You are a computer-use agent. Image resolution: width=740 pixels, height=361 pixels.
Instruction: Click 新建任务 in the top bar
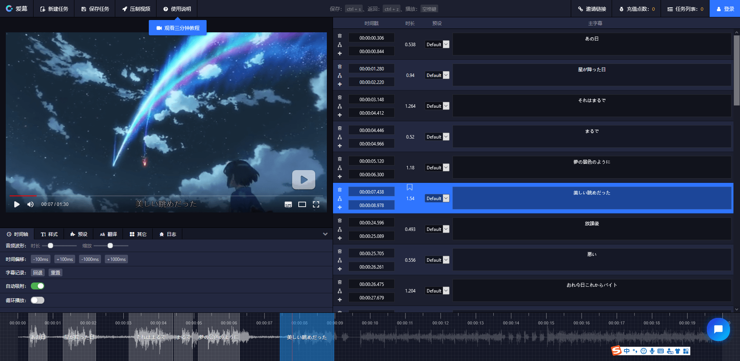tap(54, 8)
